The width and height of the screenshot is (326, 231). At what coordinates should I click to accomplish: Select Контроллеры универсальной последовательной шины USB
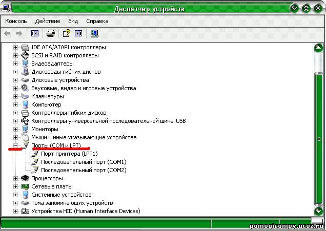(109, 121)
